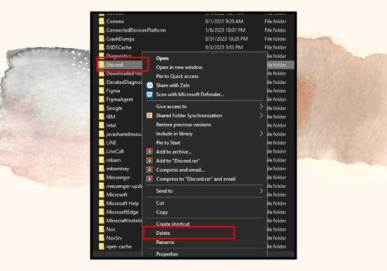
Task: Click the Shared Folder Synchronization icon
Action: pyautogui.click(x=150, y=115)
